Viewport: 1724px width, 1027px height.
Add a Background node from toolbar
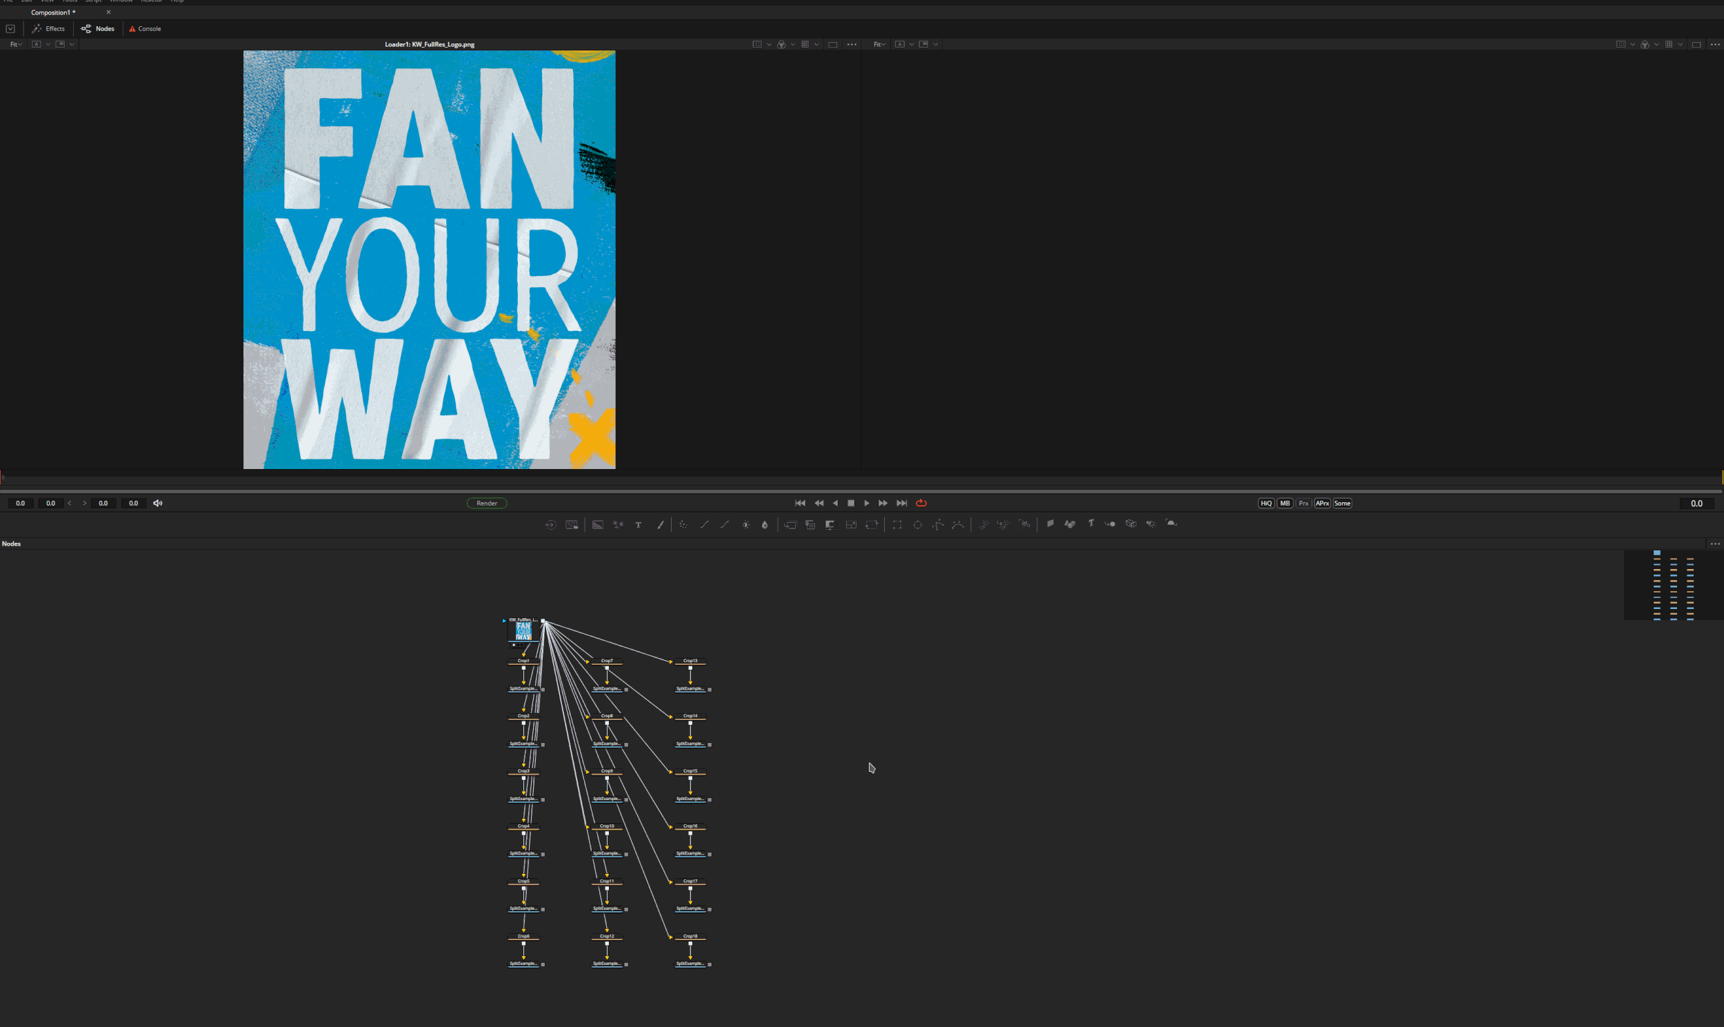tap(598, 525)
